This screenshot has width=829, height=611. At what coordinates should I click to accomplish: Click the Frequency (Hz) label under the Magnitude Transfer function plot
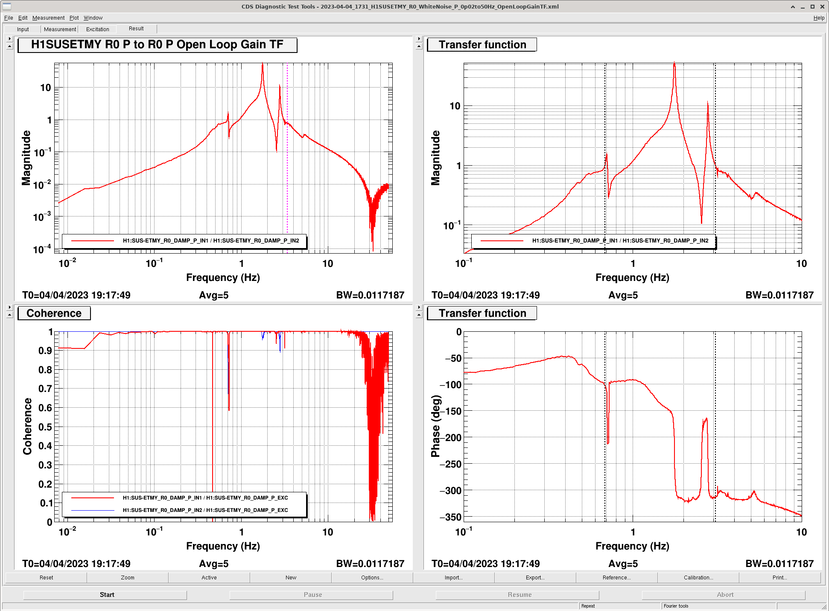tap(632, 278)
